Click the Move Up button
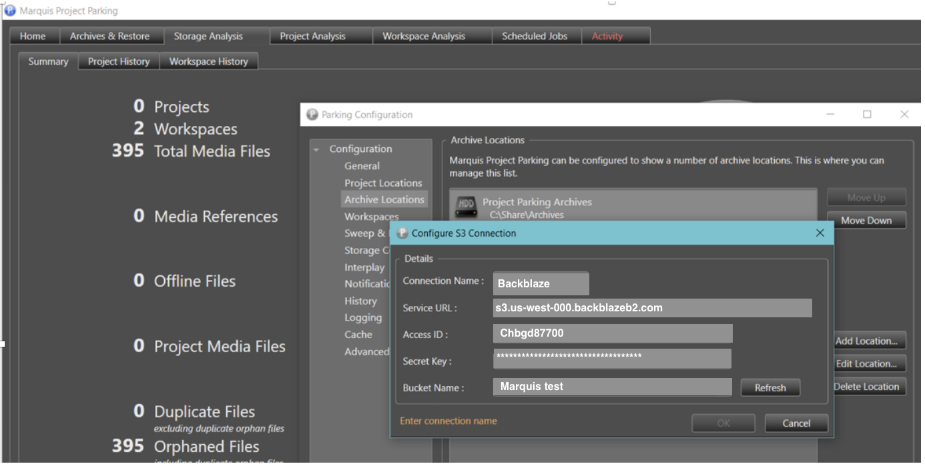This screenshot has height=468, width=925. coord(866,197)
